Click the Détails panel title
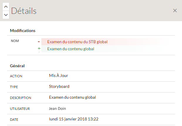 point(24,11)
